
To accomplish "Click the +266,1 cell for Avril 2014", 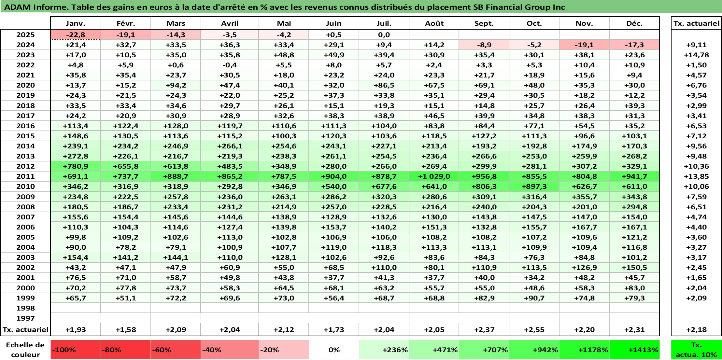I will coord(230,146).
